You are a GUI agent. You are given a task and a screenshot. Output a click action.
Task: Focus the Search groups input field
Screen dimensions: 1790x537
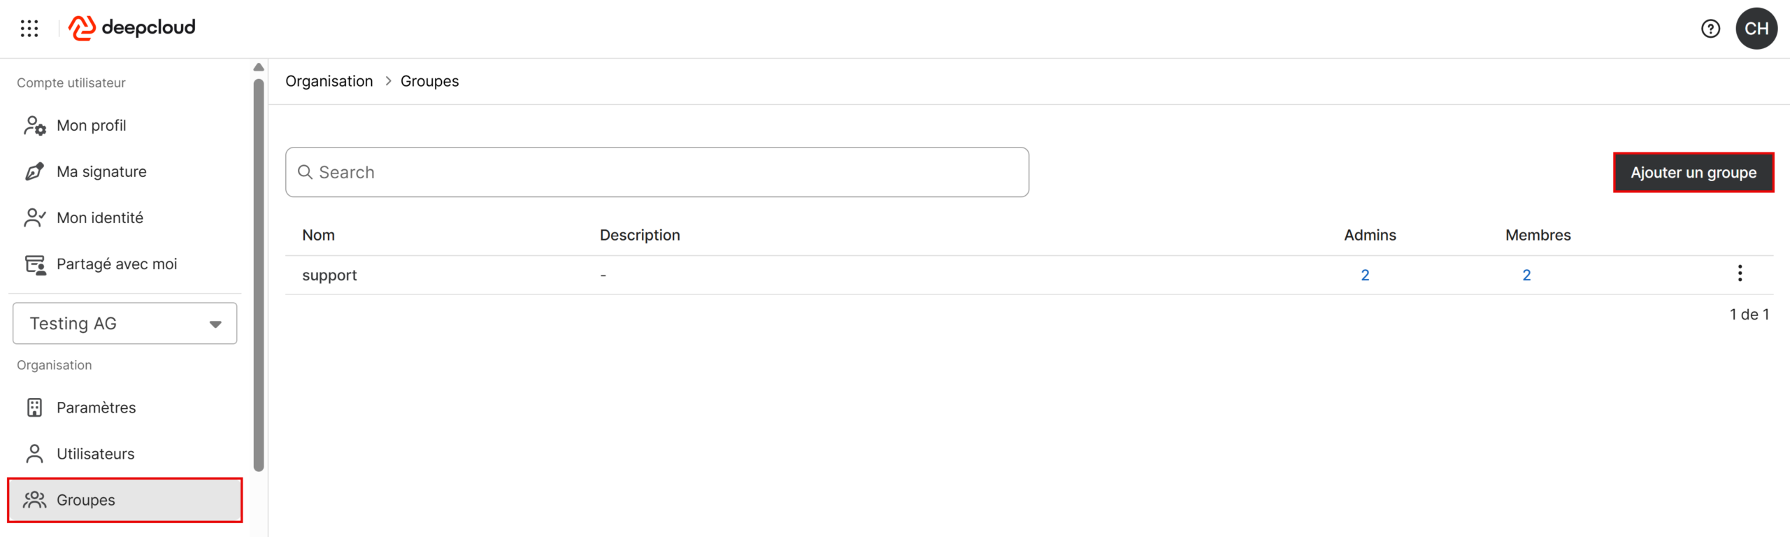point(657,173)
